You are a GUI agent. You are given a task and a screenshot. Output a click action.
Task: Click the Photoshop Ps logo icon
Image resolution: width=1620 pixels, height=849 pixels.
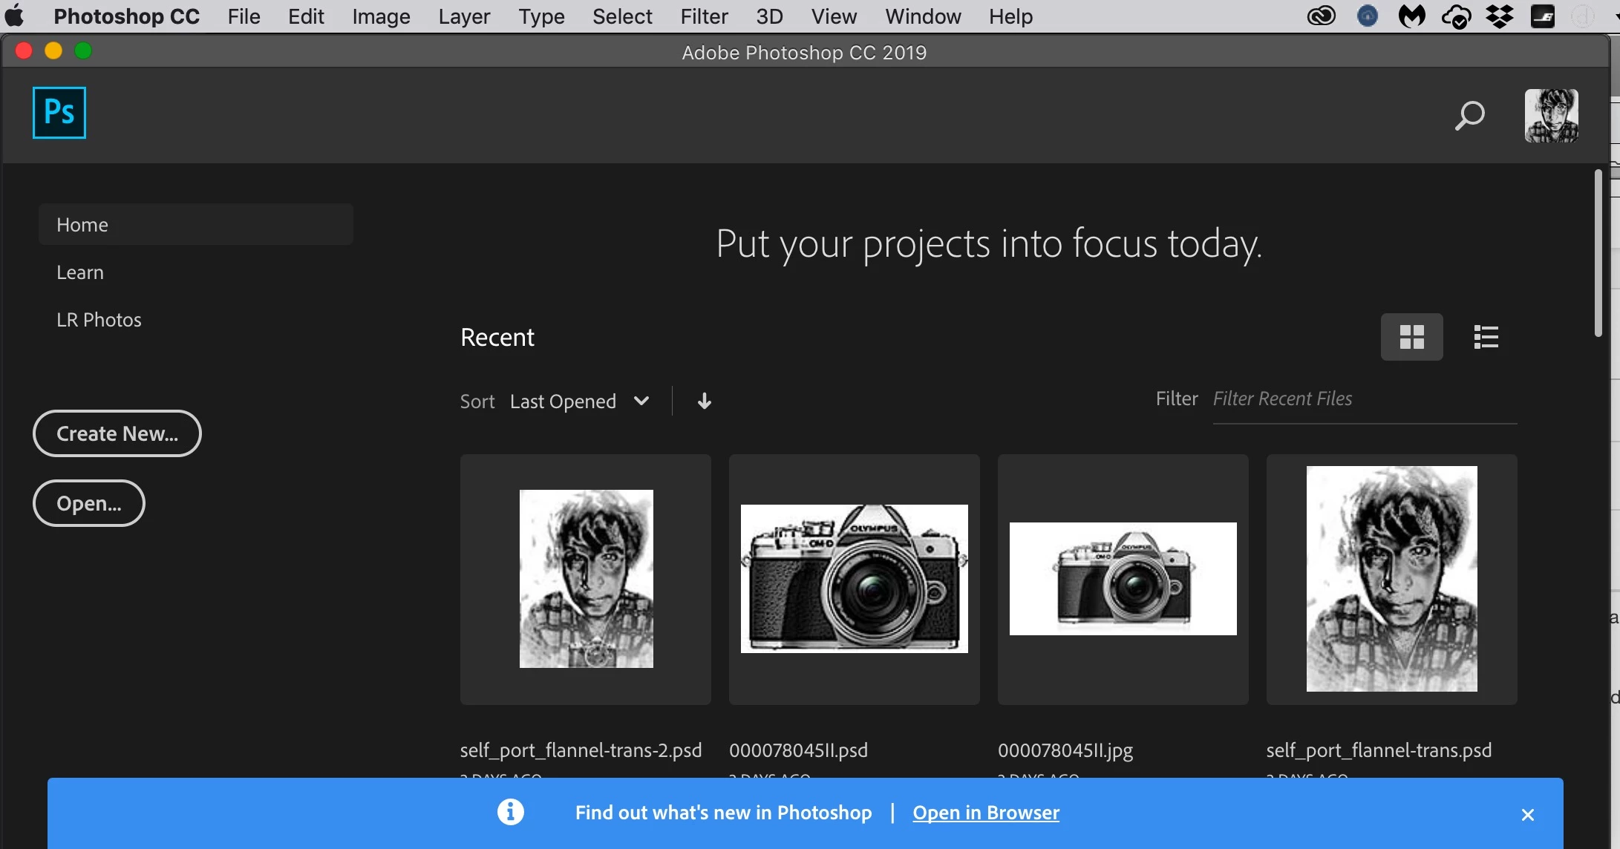tap(59, 113)
